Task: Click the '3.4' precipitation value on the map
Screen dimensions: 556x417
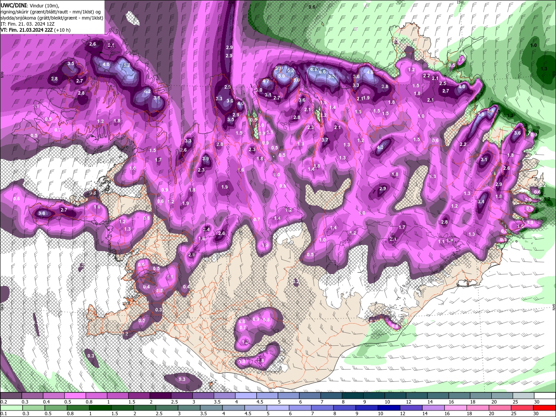Action: 481,202
